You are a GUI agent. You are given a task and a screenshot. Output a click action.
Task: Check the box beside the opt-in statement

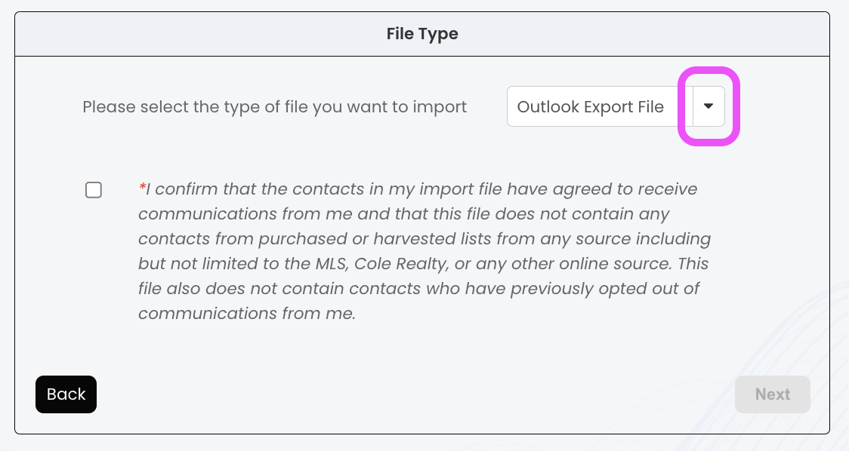[x=94, y=190]
